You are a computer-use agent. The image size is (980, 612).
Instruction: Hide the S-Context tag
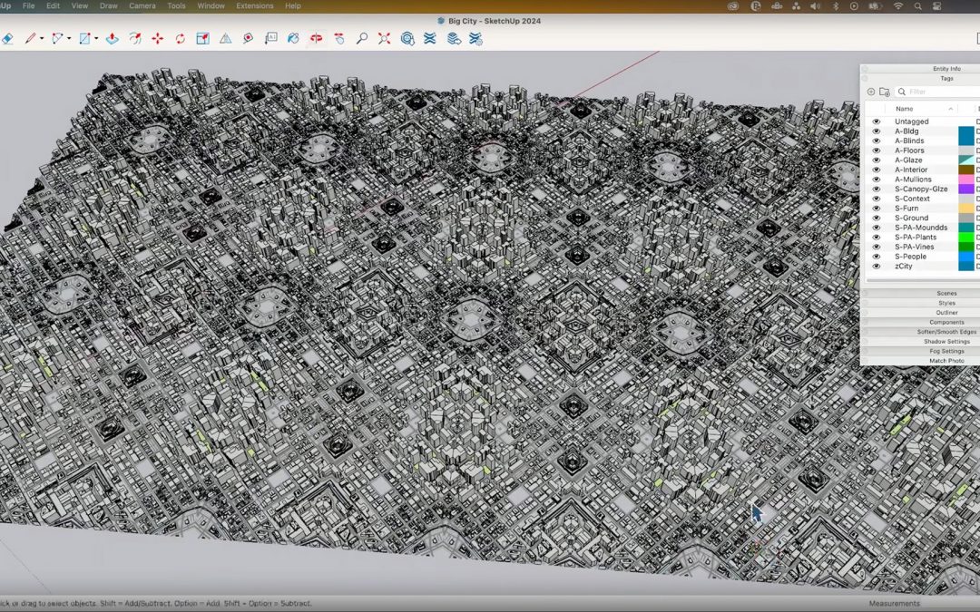coord(877,199)
